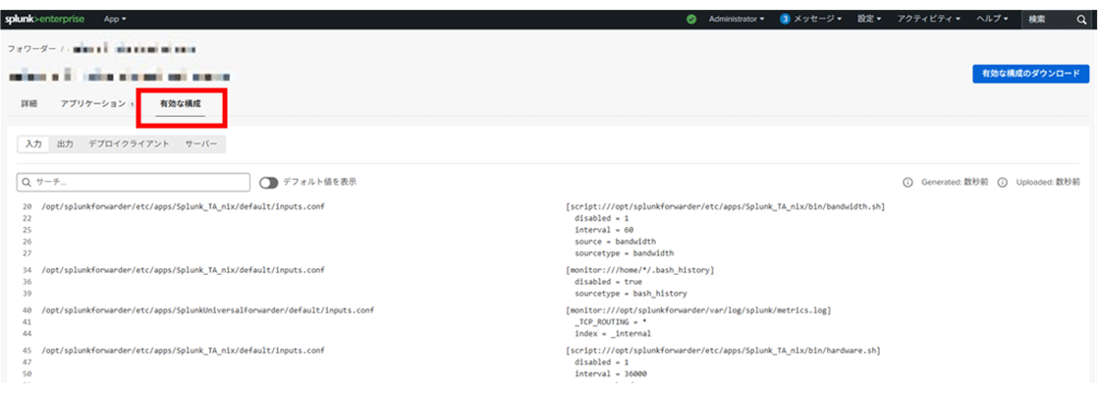Click the blue messages count badge

785,19
